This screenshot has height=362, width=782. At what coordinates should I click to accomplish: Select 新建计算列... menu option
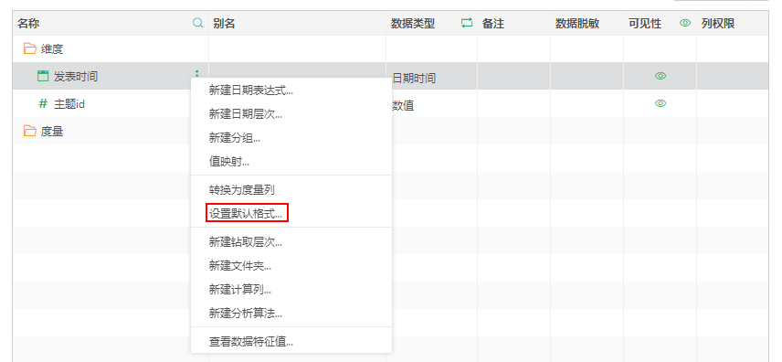coord(240,290)
